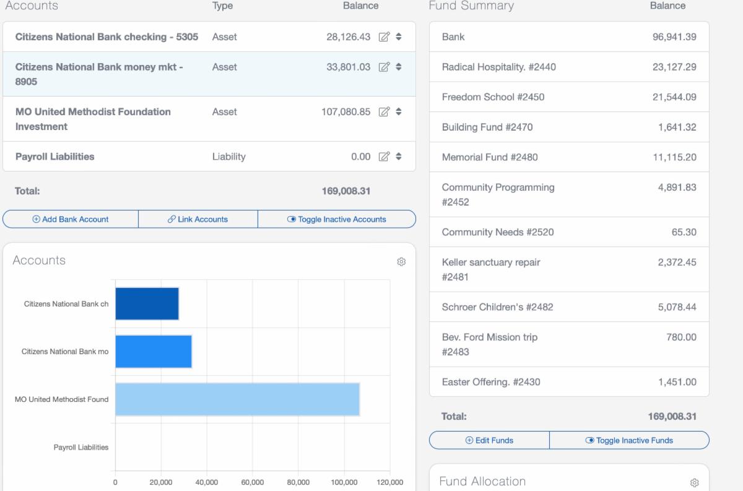Click reorder arrows for MO Foundation Investment

click(399, 112)
